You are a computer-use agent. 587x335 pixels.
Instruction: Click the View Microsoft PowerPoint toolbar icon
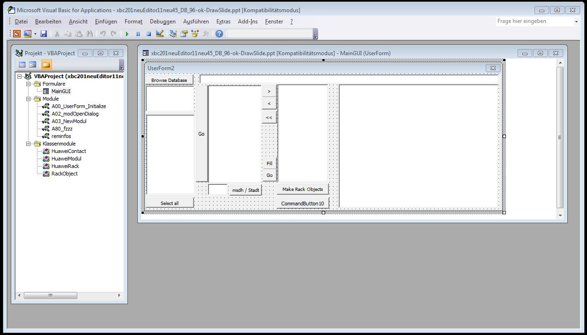pos(17,34)
